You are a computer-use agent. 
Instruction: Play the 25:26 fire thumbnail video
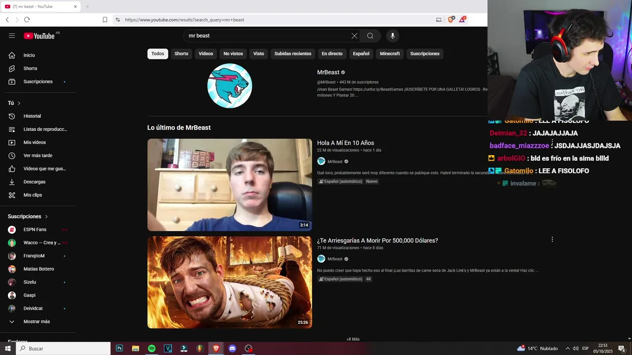230,283
